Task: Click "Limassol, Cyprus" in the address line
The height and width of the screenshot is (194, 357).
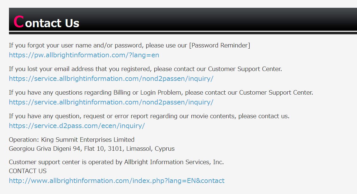Action: pyautogui.click(x=150, y=149)
